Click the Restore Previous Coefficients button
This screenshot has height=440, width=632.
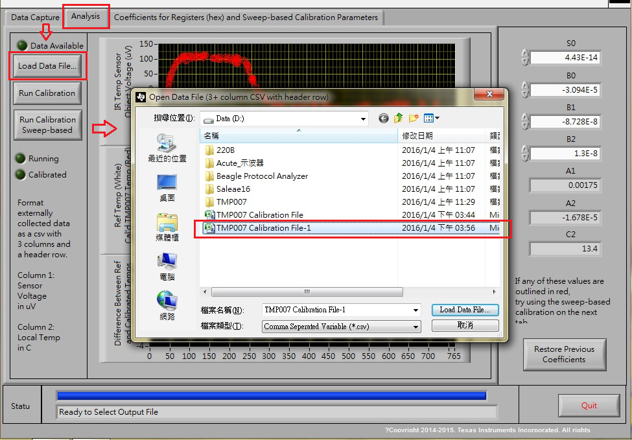[565, 354]
